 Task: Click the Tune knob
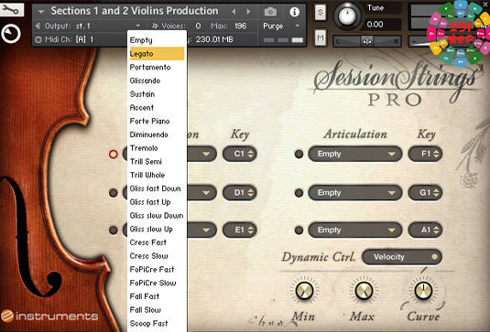tap(347, 16)
